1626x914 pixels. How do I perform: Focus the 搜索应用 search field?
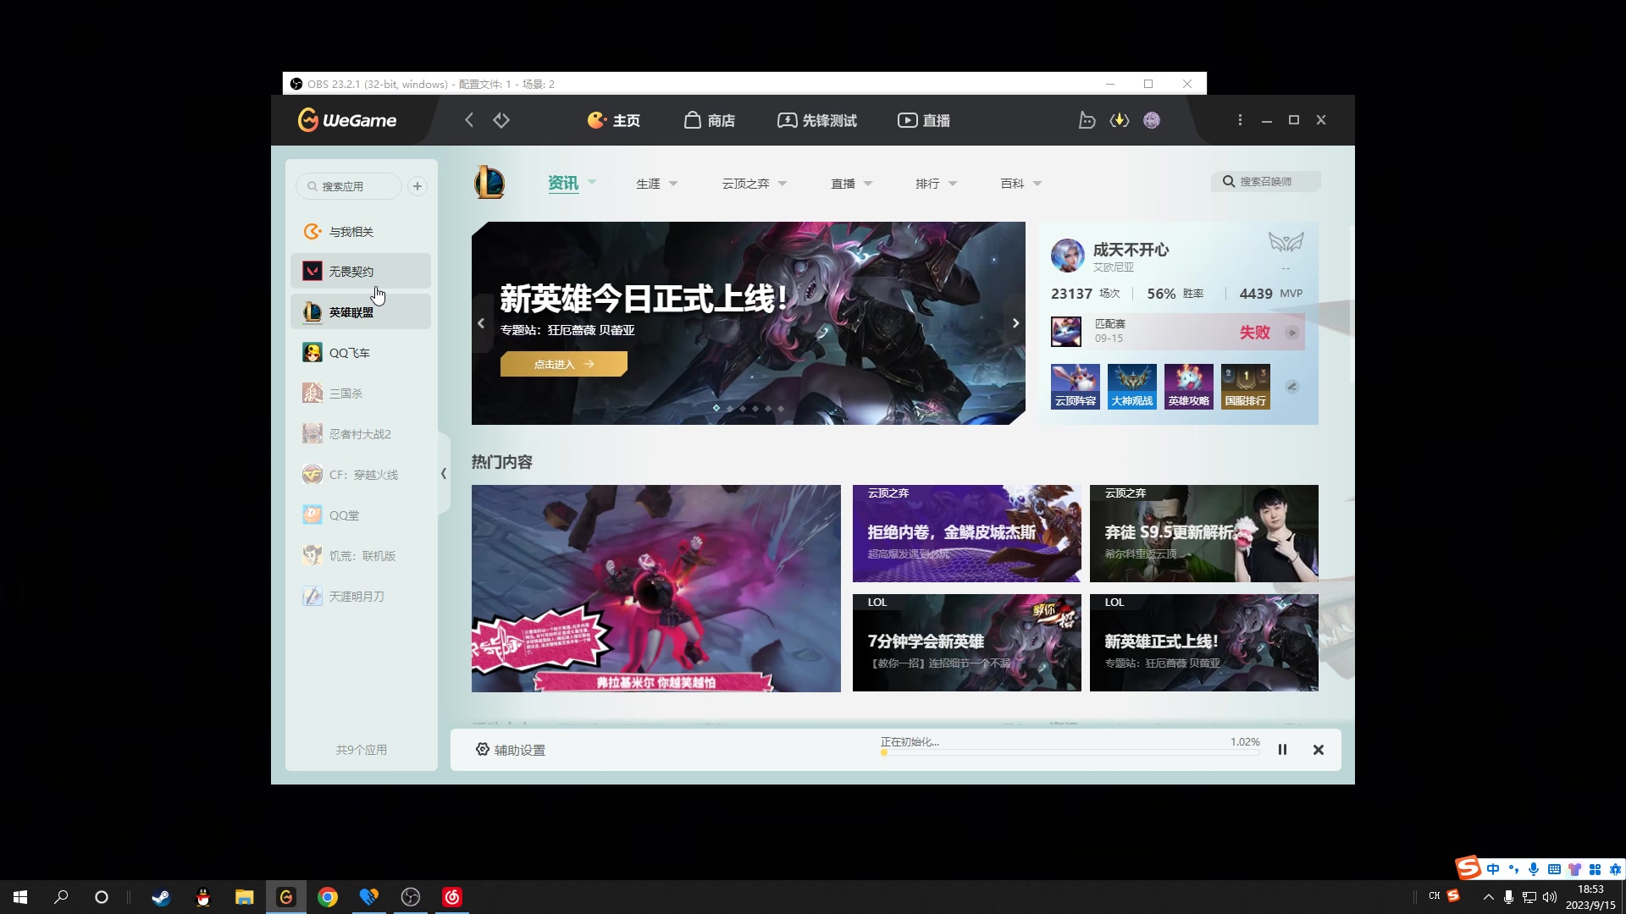(349, 186)
